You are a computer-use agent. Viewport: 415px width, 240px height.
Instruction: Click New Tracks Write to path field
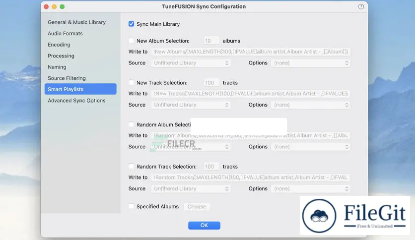(251, 94)
